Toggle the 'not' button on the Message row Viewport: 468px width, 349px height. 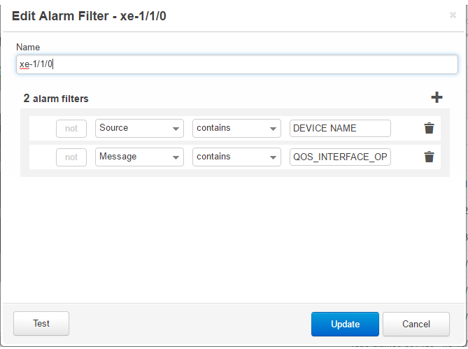point(71,157)
